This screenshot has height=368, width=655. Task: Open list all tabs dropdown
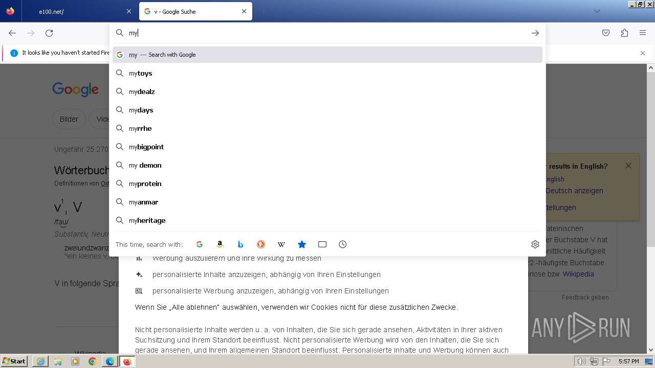(x=597, y=11)
